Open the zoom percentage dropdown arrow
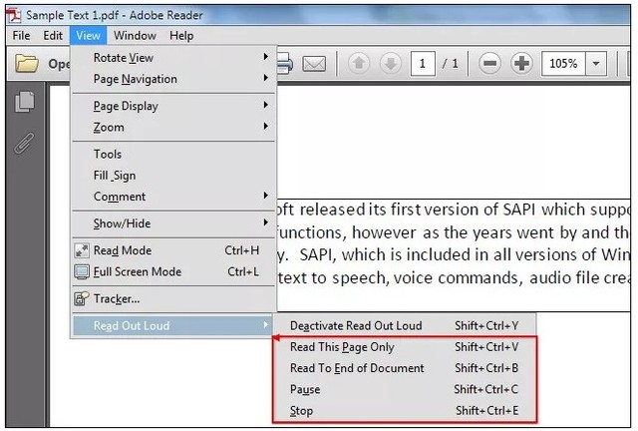Screen dimensions: 638x431 click(596, 64)
